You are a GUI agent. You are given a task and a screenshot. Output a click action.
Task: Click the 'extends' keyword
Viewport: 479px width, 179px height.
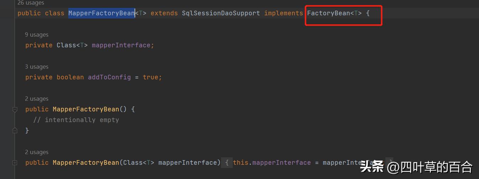[x=164, y=13]
